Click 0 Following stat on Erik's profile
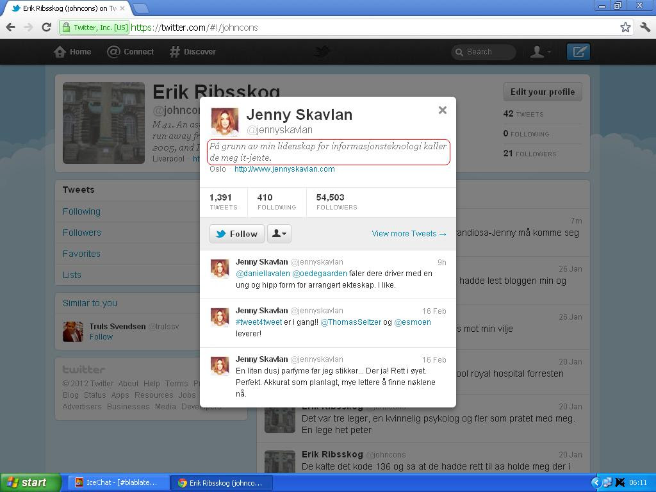Screen dimensions: 656x492 [527, 134]
